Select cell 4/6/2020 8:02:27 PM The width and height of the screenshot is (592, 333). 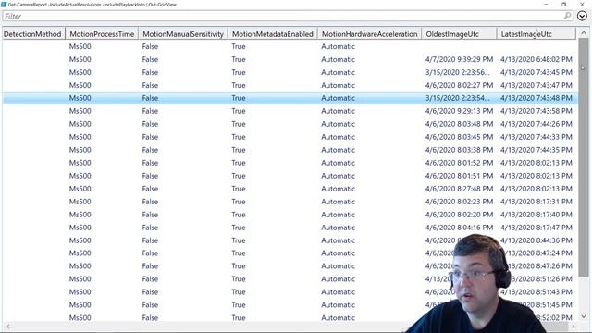[459, 85]
